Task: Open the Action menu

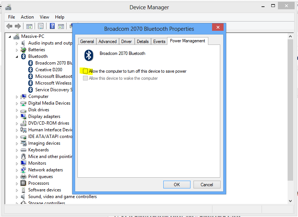Action: (x=27, y=17)
